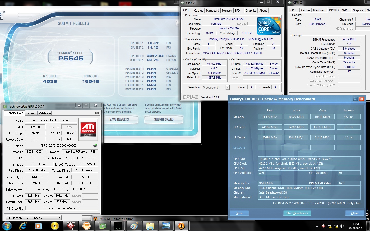This screenshot has width=370, height=231.
Task: Click the Close button in EVEREST benchmark
Action: pyautogui.click(x=355, y=213)
